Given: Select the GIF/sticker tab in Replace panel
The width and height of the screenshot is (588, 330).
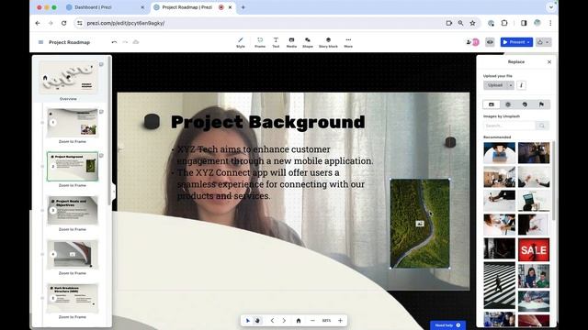Looking at the screenshot, I should coord(508,104).
